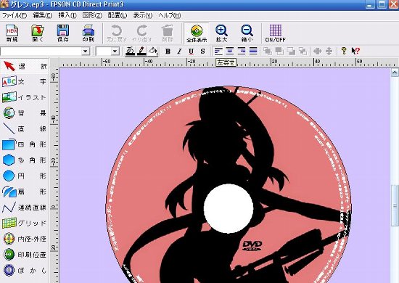The height and width of the screenshot is (283, 399).
Task: Open the font size dropdown
Action: coord(115,52)
